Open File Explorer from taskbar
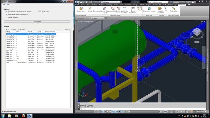This screenshot has height=118, width=210. point(10,116)
